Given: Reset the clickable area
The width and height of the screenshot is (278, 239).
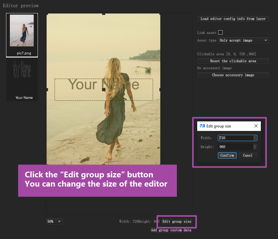Looking at the screenshot, I should point(233,61).
